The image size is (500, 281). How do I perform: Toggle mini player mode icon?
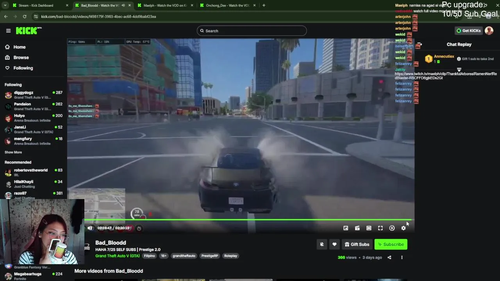tap(346, 228)
